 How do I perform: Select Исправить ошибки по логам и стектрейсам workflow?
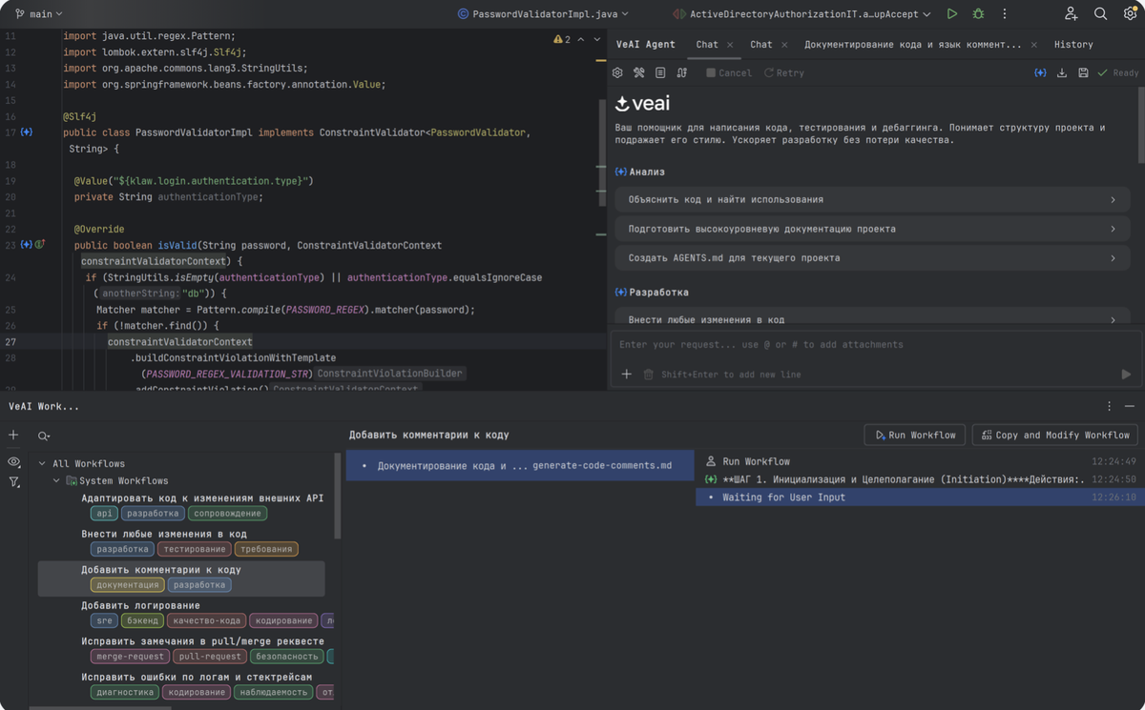point(197,678)
